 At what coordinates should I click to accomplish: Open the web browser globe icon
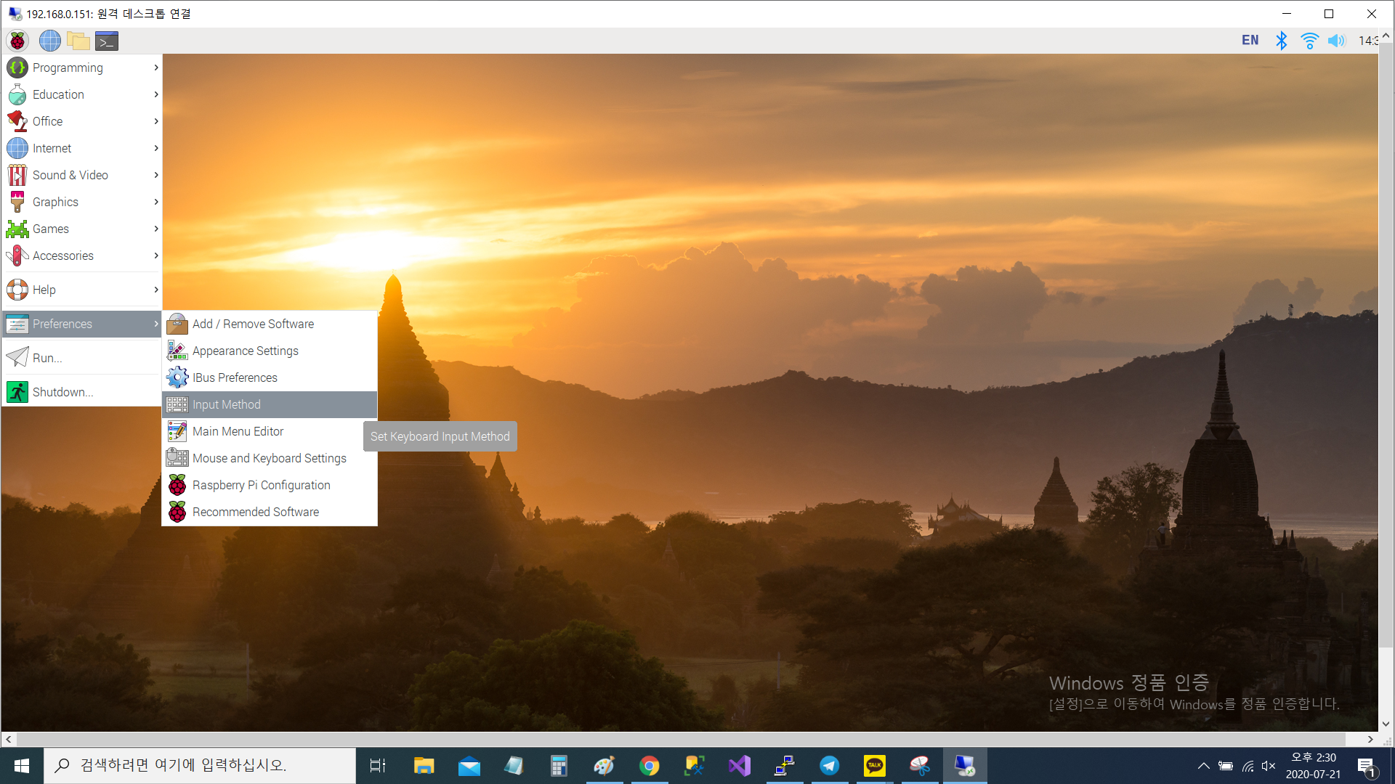[49, 41]
